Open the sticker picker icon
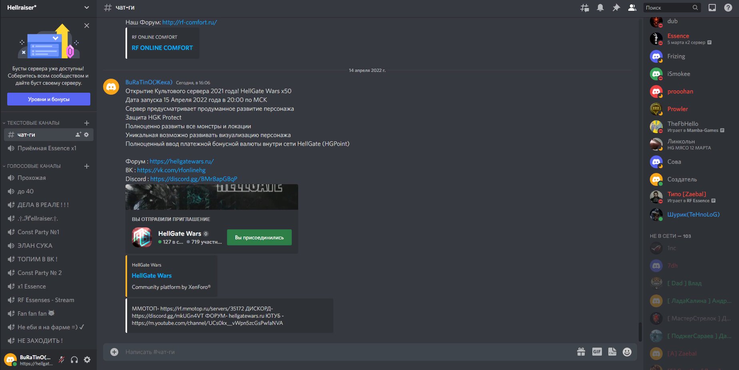 click(x=612, y=352)
